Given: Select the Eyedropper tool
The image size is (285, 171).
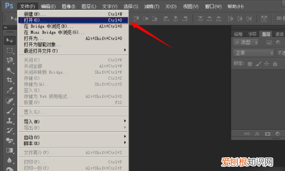Looking at the screenshot, I should 9,90.
